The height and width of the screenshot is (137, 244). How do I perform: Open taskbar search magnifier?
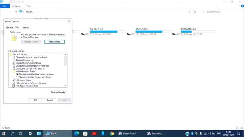(x=13, y=134)
